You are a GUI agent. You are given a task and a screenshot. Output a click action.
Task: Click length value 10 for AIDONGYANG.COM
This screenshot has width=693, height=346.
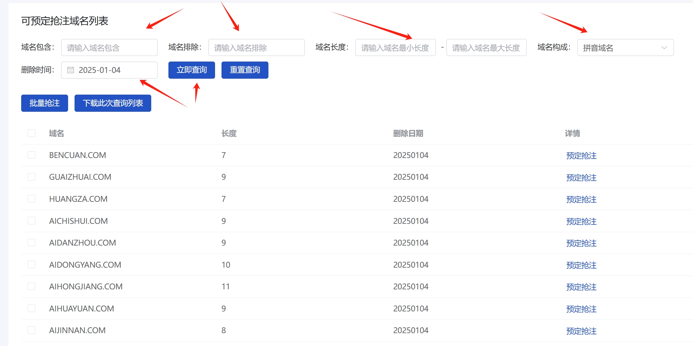pyautogui.click(x=226, y=265)
